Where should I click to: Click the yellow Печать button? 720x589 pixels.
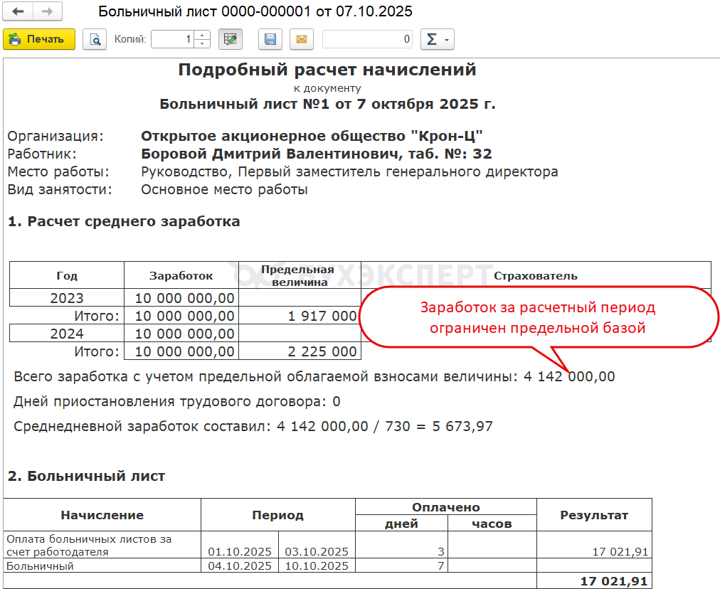39,40
